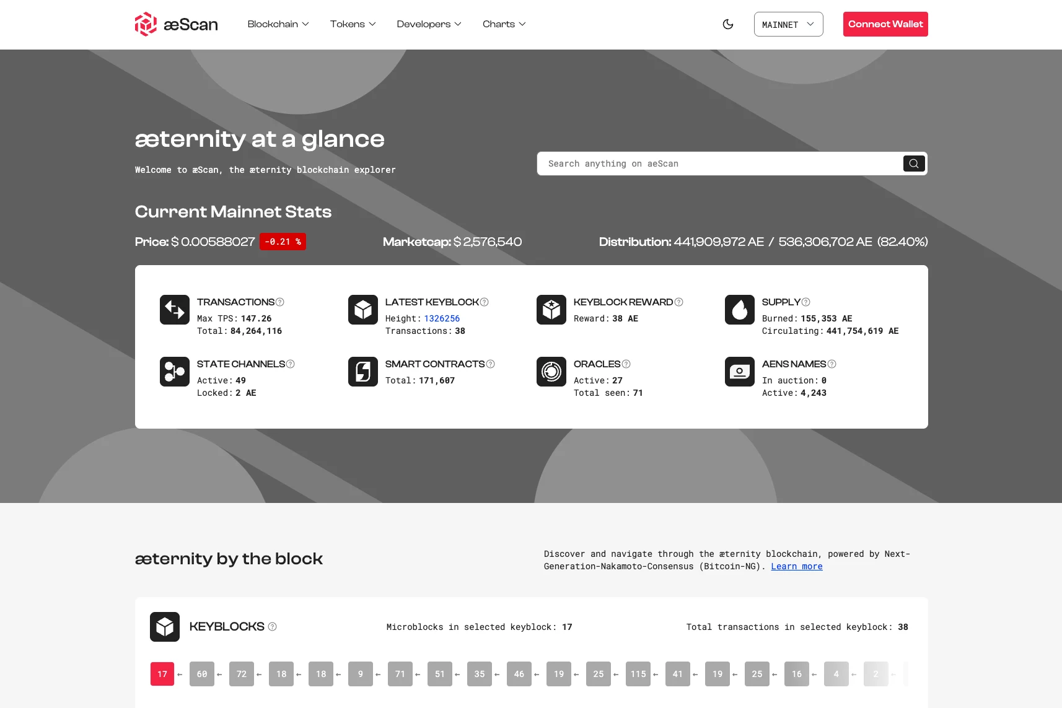Open help hint next to KEYBLOCK REWARD
Screen dimensions: 1062x708
pyautogui.click(x=679, y=302)
